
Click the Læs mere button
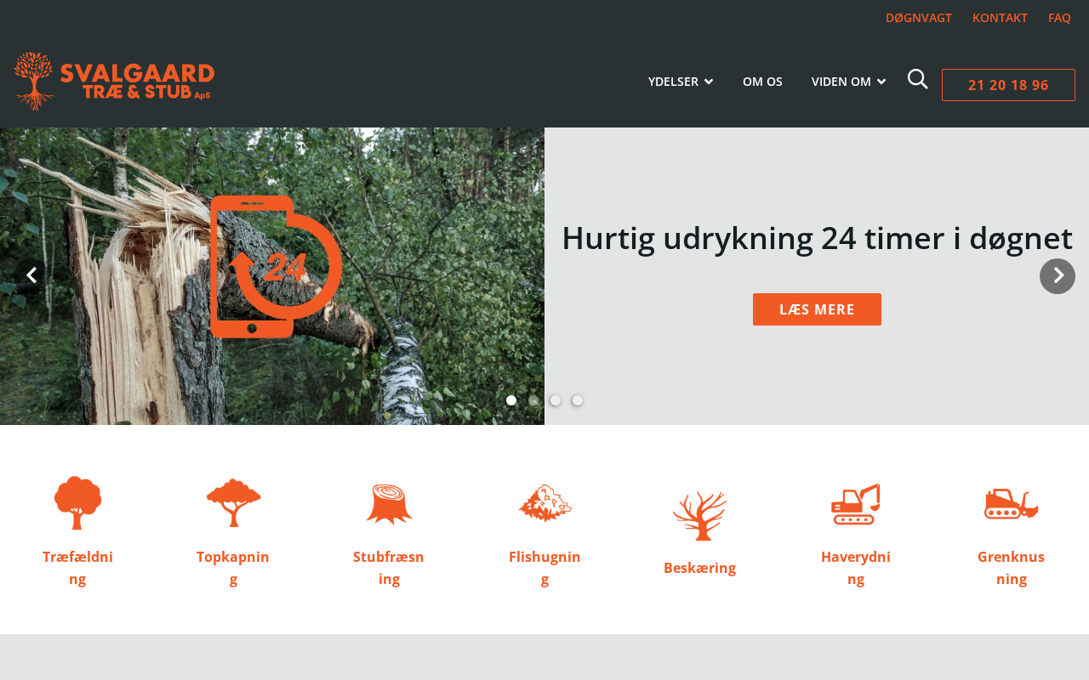tap(817, 309)
